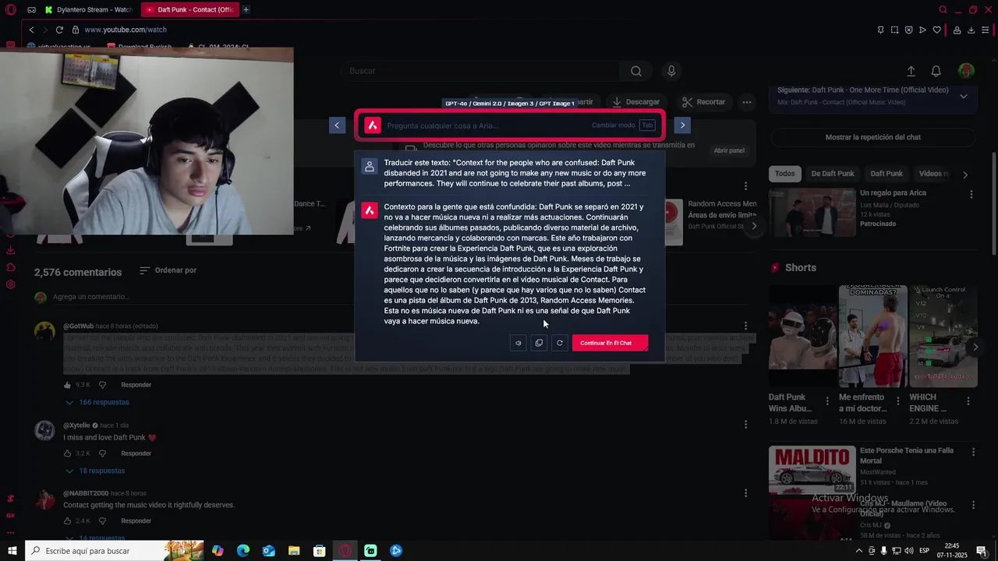Open 'Ordenar por' comments sort dropdown
This screenshot has width=998, height=561.
click(168, 270)
